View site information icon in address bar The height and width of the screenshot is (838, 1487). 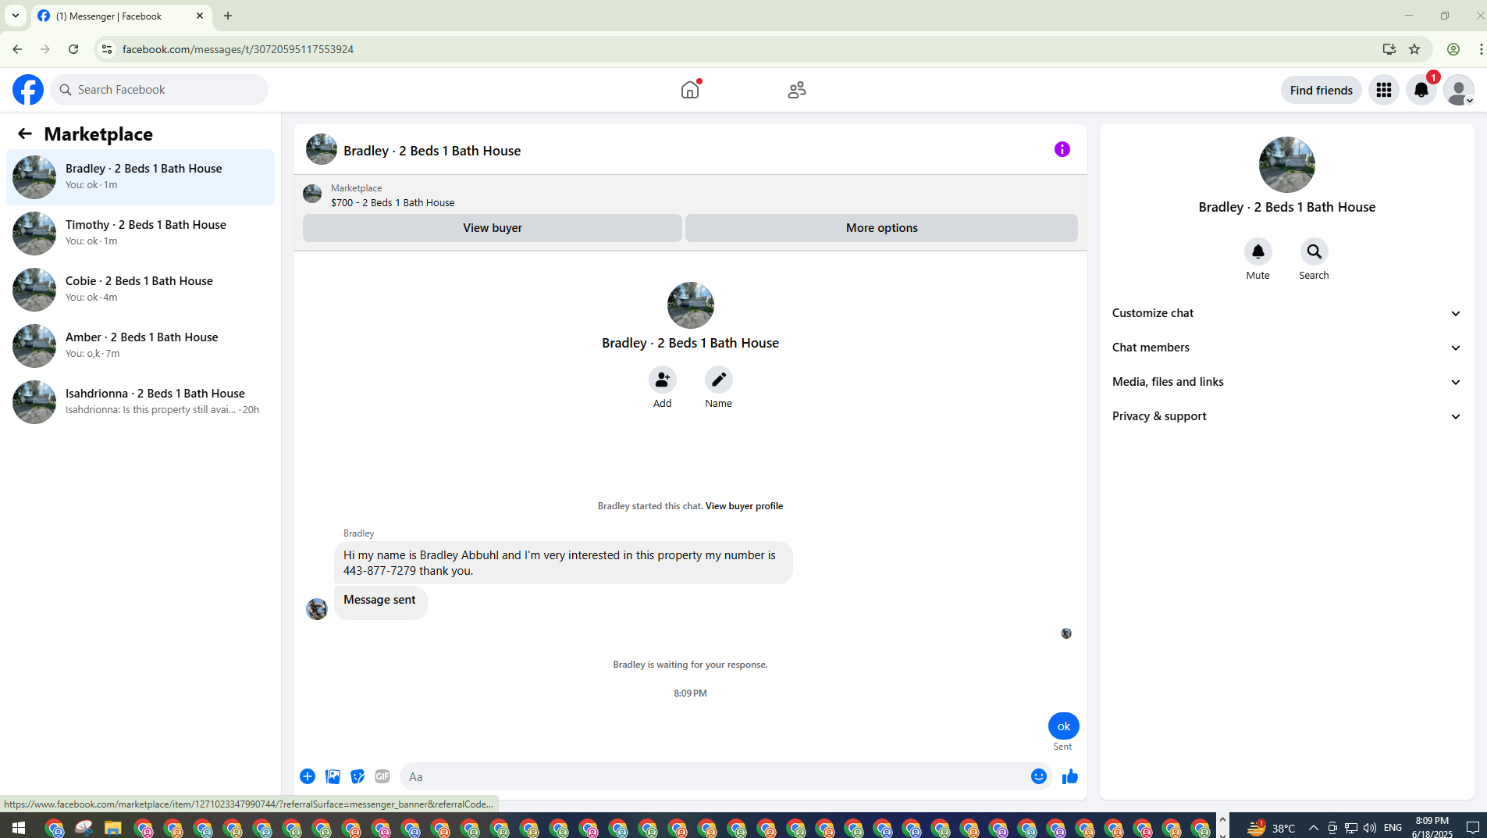click(107, 49)
